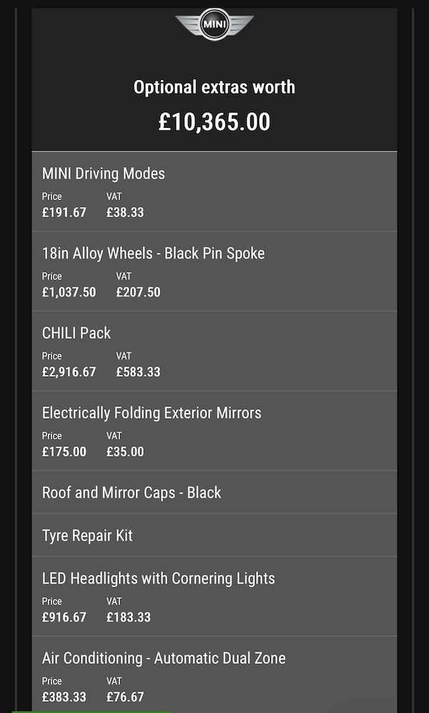Click the £916.67 LED Headlights price

(64, 618)
